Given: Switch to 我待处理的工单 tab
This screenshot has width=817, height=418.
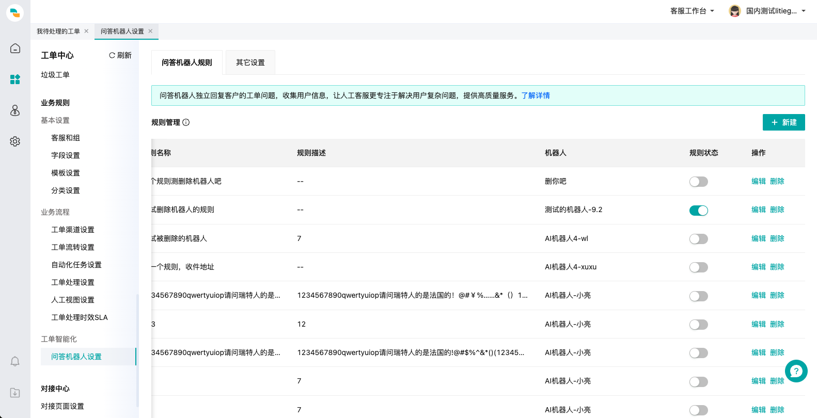Looking at the screenshot, I should coord(58,31).
